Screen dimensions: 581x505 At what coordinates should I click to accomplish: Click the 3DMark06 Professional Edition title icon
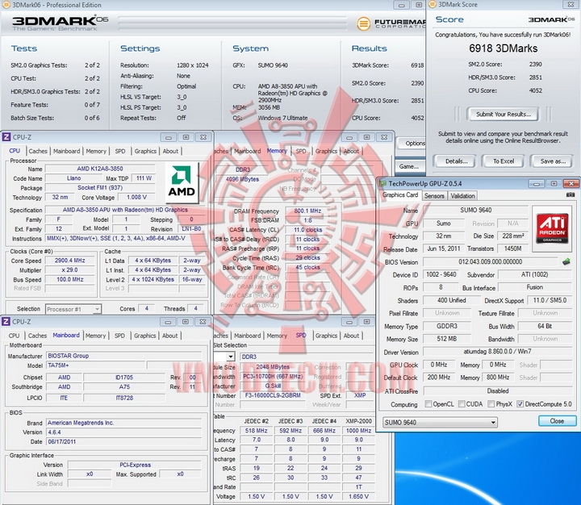pyautogui.click(x=6, y=5)
